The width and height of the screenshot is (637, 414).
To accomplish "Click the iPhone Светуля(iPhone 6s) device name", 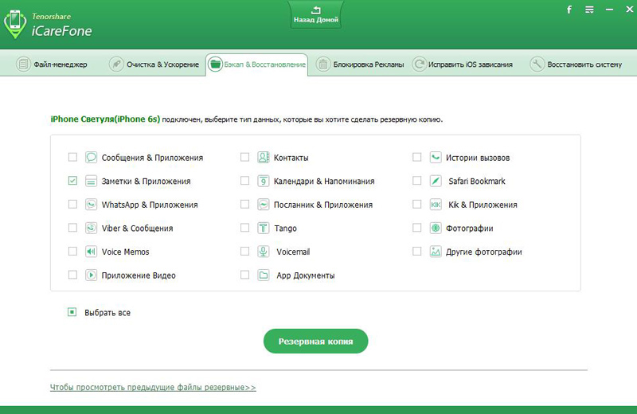I will point(105,119).
